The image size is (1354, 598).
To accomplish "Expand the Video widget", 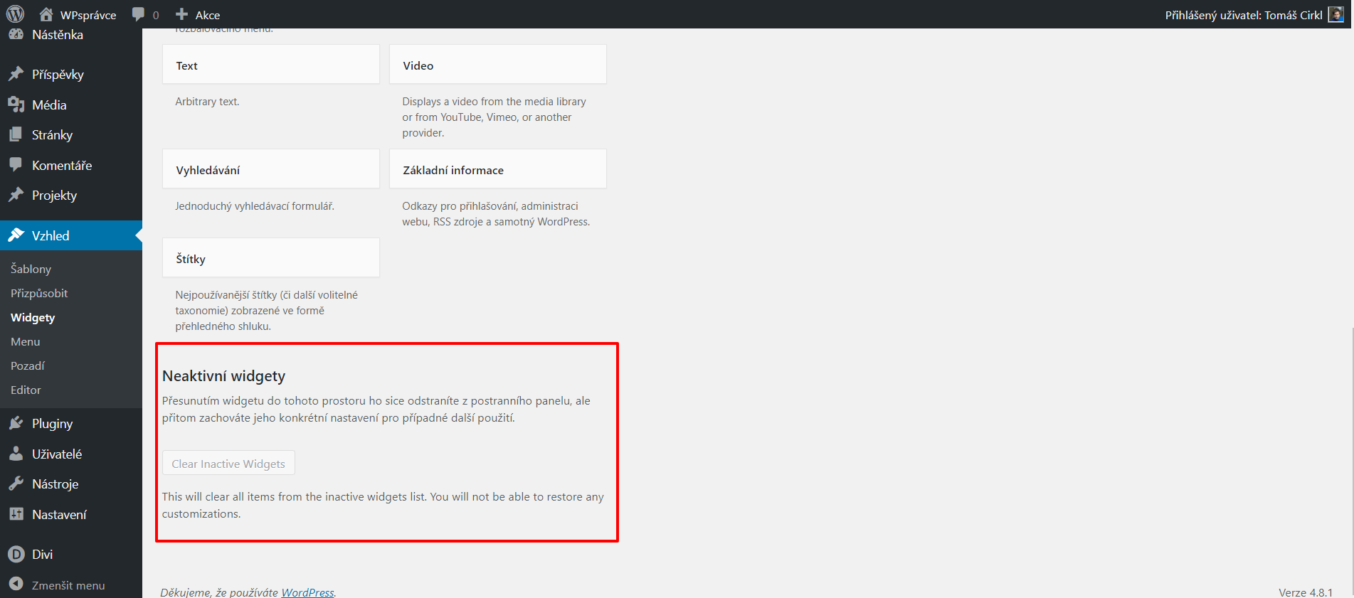I will pyautogui.click(x=498, y=65).
